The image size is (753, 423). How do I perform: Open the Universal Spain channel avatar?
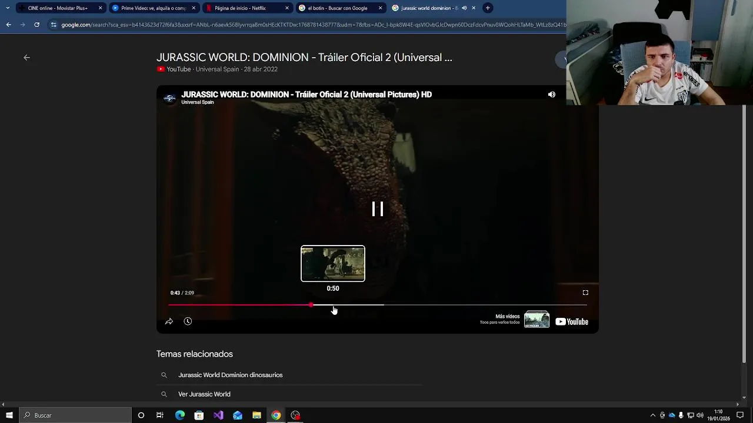[169, 98]
